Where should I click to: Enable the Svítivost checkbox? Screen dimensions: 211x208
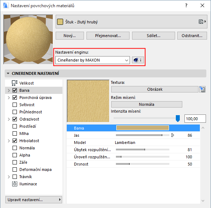tap(15, 105)
